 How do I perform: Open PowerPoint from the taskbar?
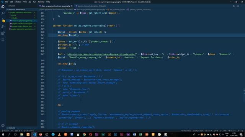147,134
